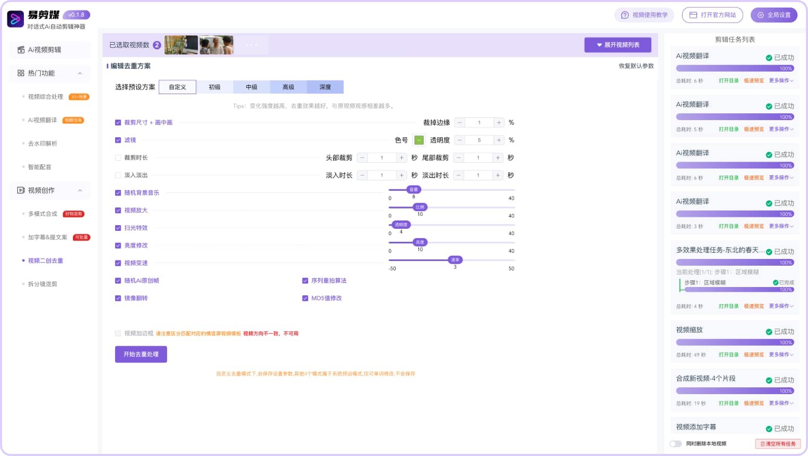Select the 深度 preset tab
Viewport: 808px width, 456px height.
325,87
